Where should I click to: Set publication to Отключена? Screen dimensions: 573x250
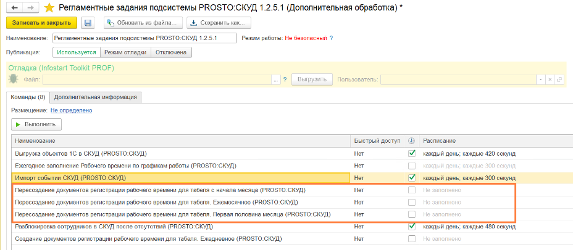point(171,52)
